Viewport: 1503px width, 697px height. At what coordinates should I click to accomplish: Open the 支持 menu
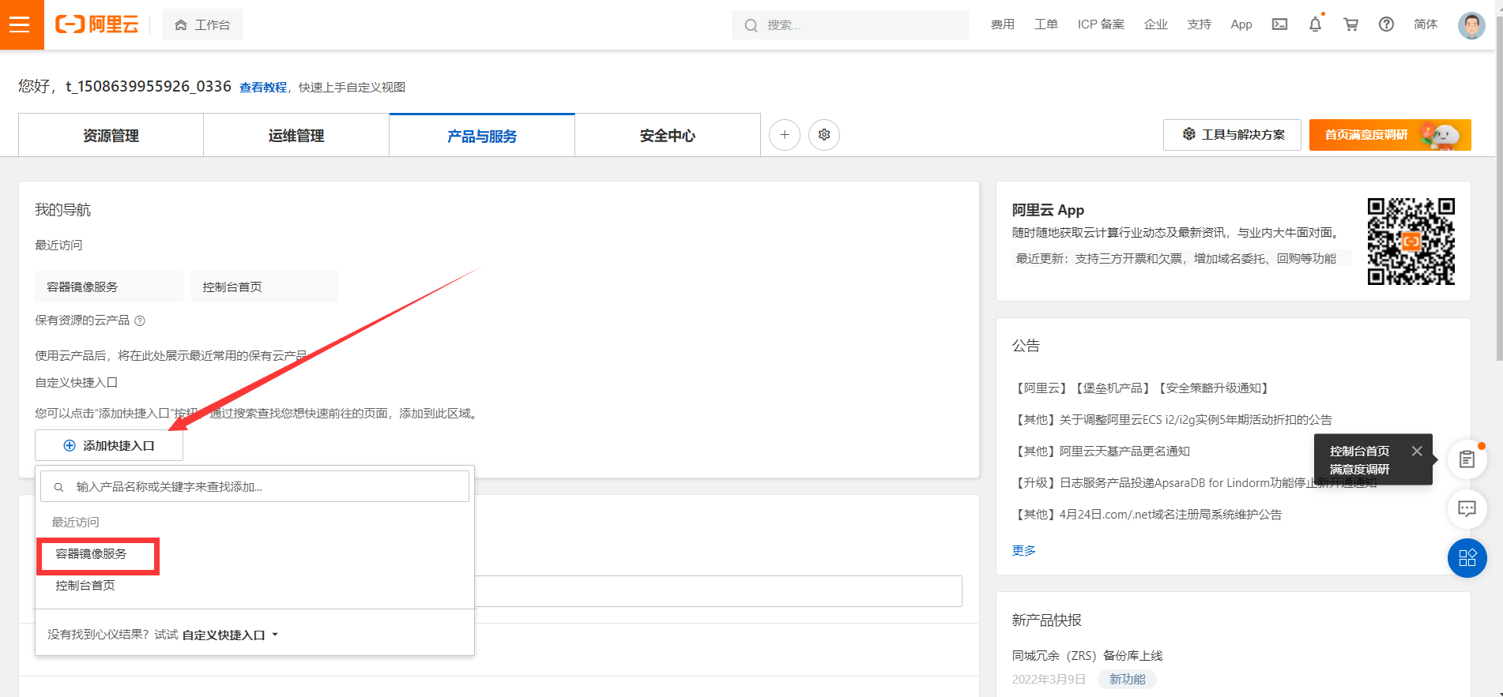[1199, 24]
